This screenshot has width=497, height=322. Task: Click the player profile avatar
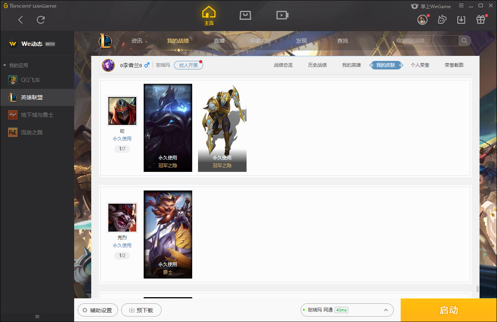coord(108,65)
